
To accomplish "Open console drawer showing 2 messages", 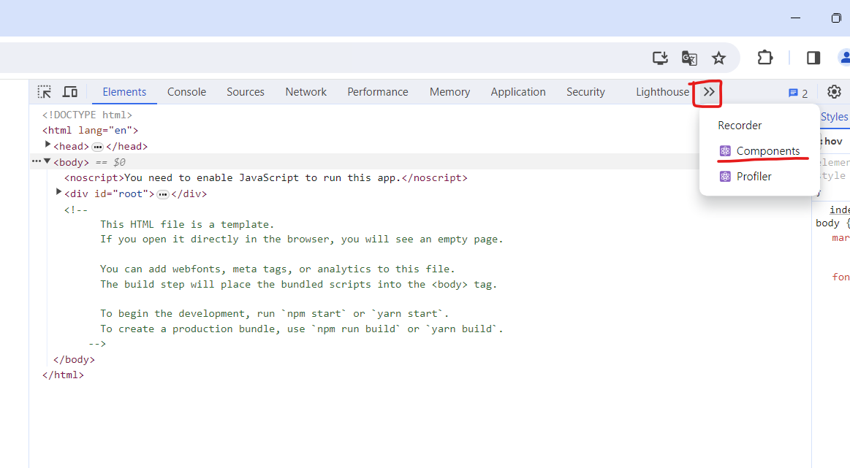I will [x=794, y=92].
